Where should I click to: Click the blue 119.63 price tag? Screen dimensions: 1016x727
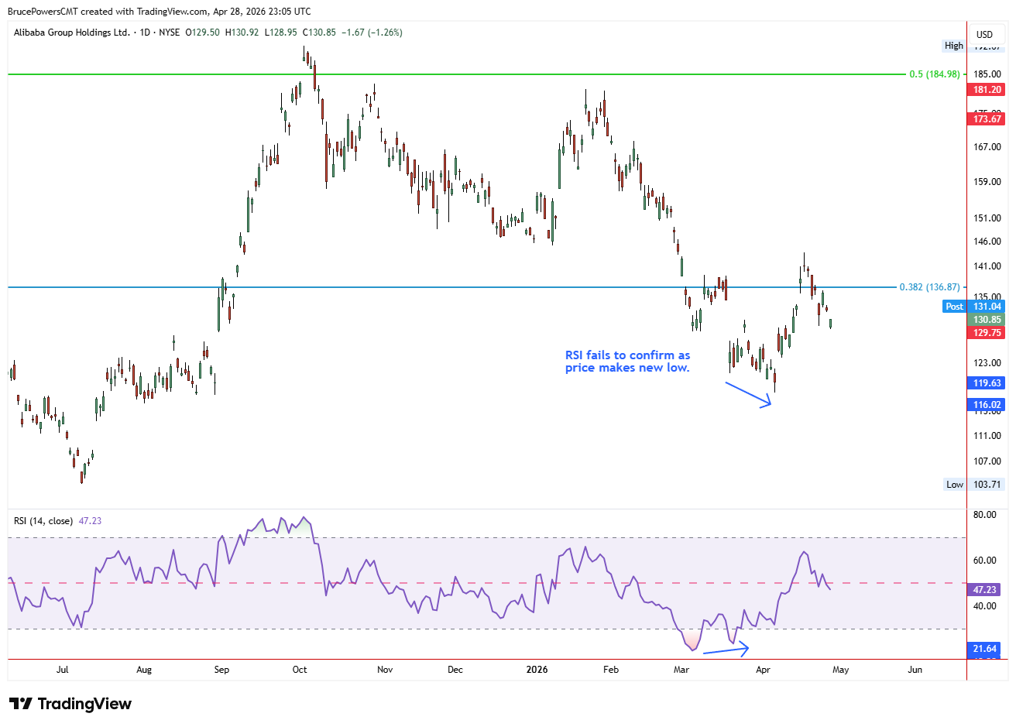tap(987, 383)
